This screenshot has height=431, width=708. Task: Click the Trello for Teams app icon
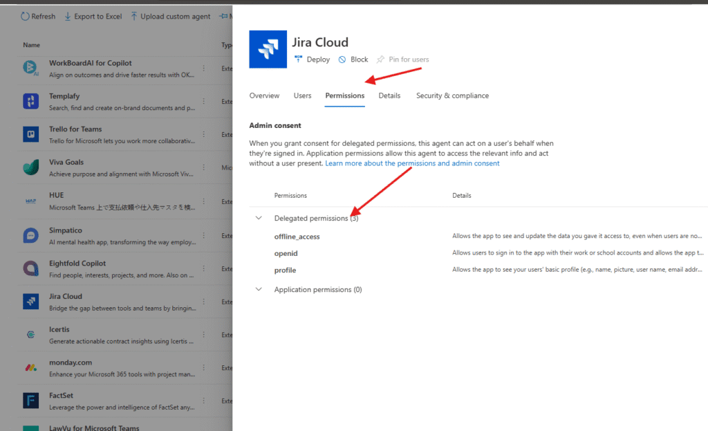pyautogui.click(x=30, y=134)
